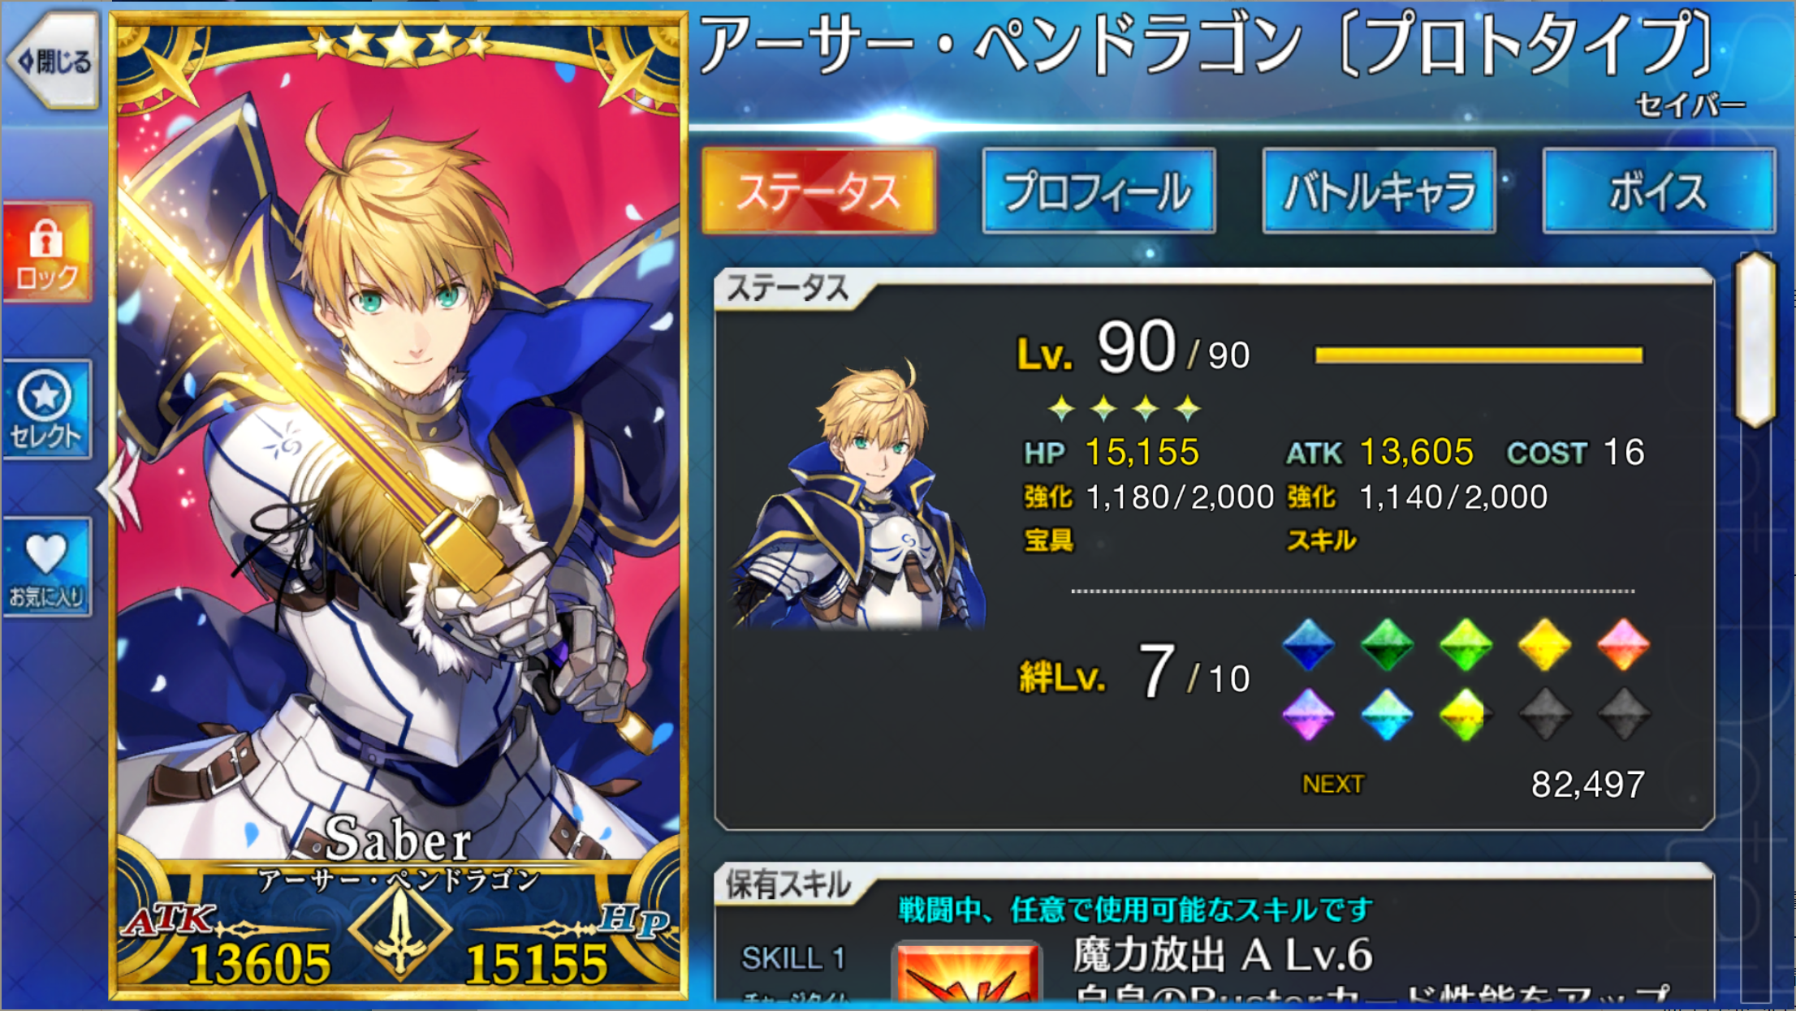1796x1011 pixels.
Task: Click the white arrow beside the card
Action: pos(118,488)
